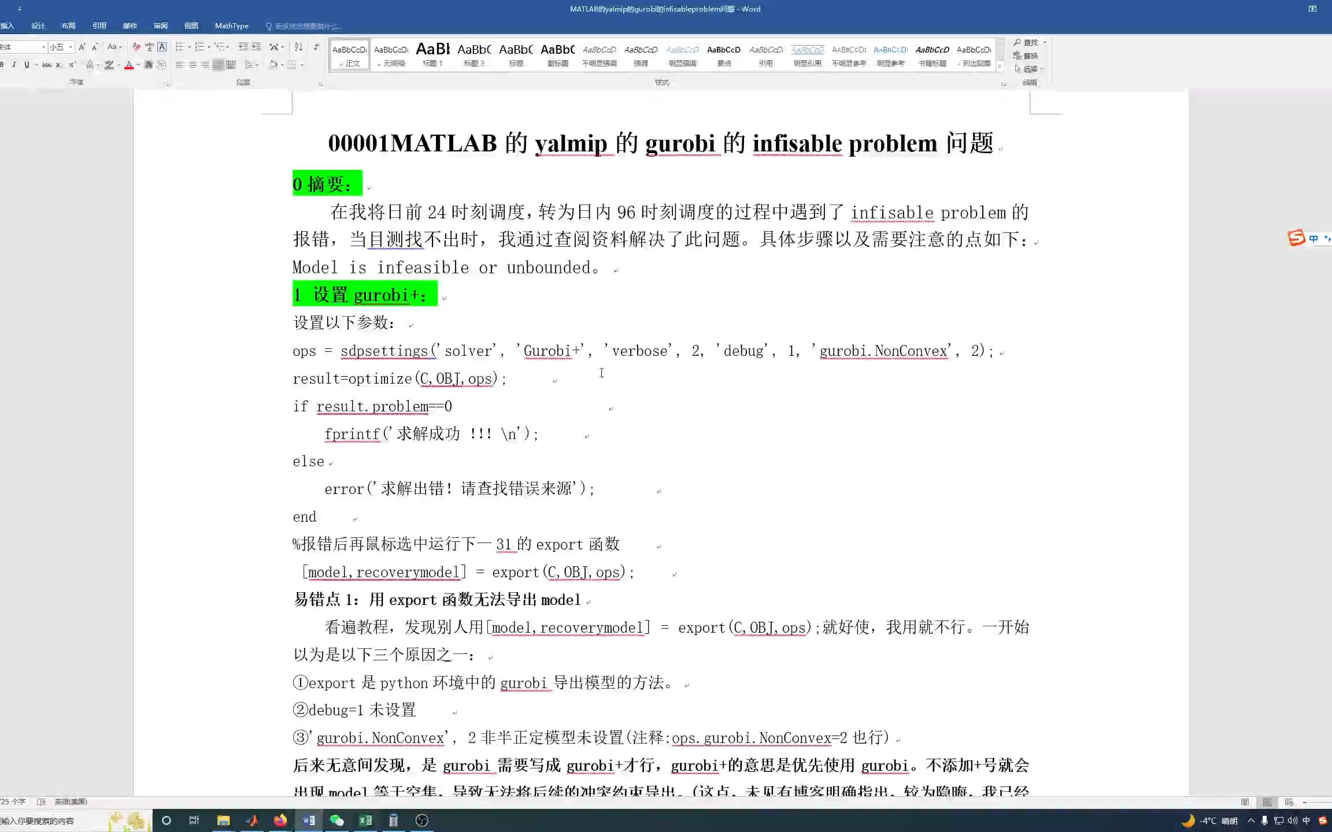Click the clear formatting eraser icon
The height and width of the screenshot is (832, 1332).
pos(136,47)
